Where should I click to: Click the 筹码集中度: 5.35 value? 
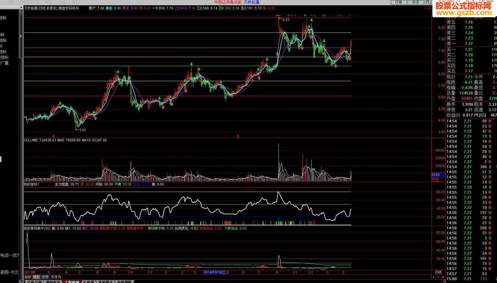(112, 228)
